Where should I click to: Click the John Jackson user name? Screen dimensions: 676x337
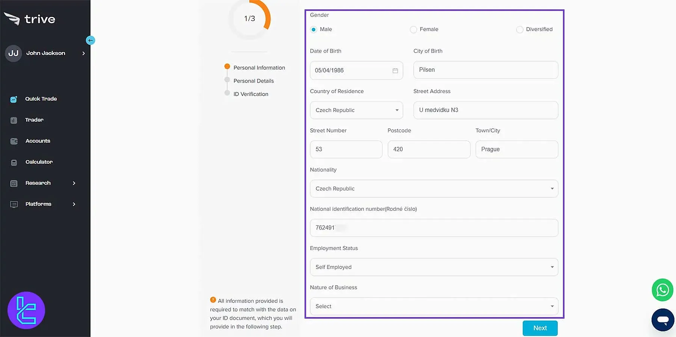coord(45,53)
